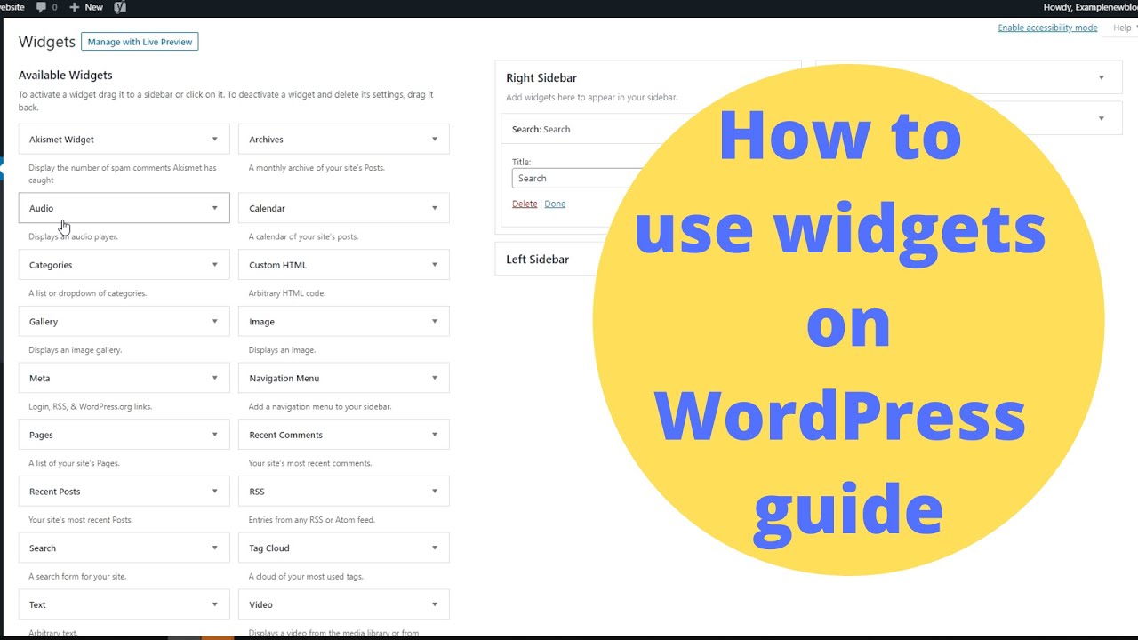The width and height of the screenshot is (1138, 640).
Task: Click Done link in Search widget
Action: (x=555, y=204)
